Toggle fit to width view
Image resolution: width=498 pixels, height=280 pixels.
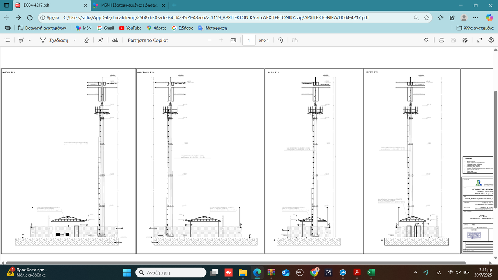233,40
